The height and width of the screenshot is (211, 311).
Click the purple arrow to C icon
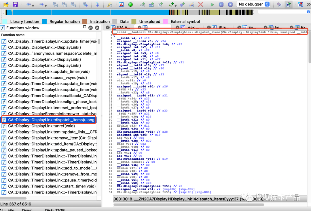pos(279,4)
